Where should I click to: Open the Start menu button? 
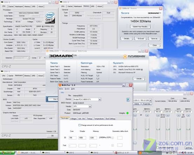[7, 153]
